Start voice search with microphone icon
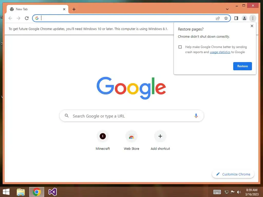 (x=196, y=116)
